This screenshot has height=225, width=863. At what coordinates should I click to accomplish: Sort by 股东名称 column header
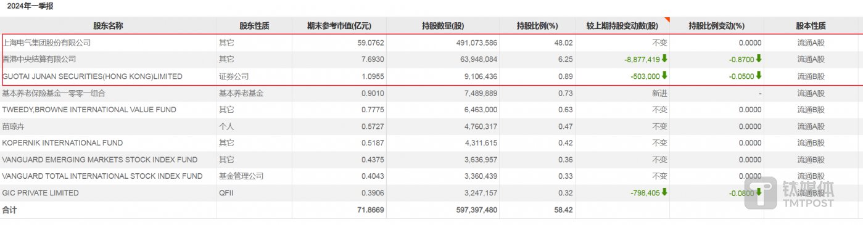click(108, 26)
